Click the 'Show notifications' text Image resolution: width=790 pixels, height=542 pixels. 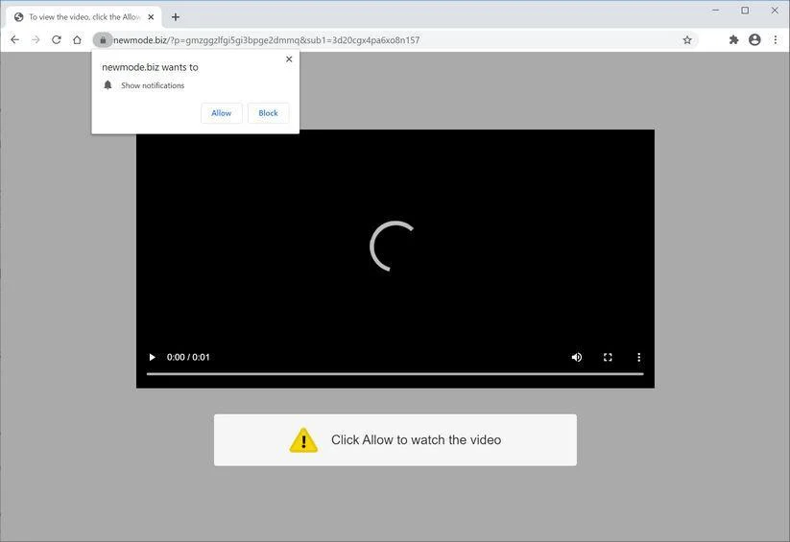(x=153, y=85)
